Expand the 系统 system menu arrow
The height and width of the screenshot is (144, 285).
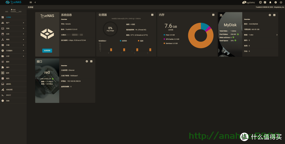tap(23, 28)
